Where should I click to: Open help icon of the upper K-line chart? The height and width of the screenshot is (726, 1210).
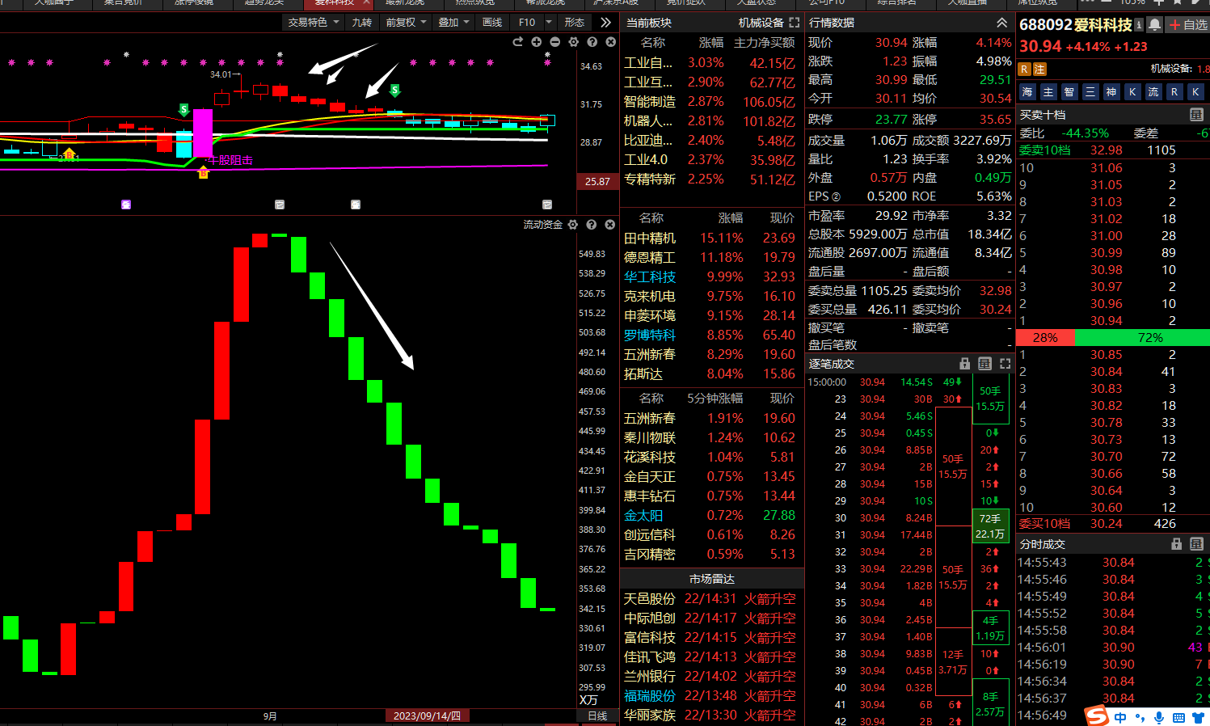592,42
